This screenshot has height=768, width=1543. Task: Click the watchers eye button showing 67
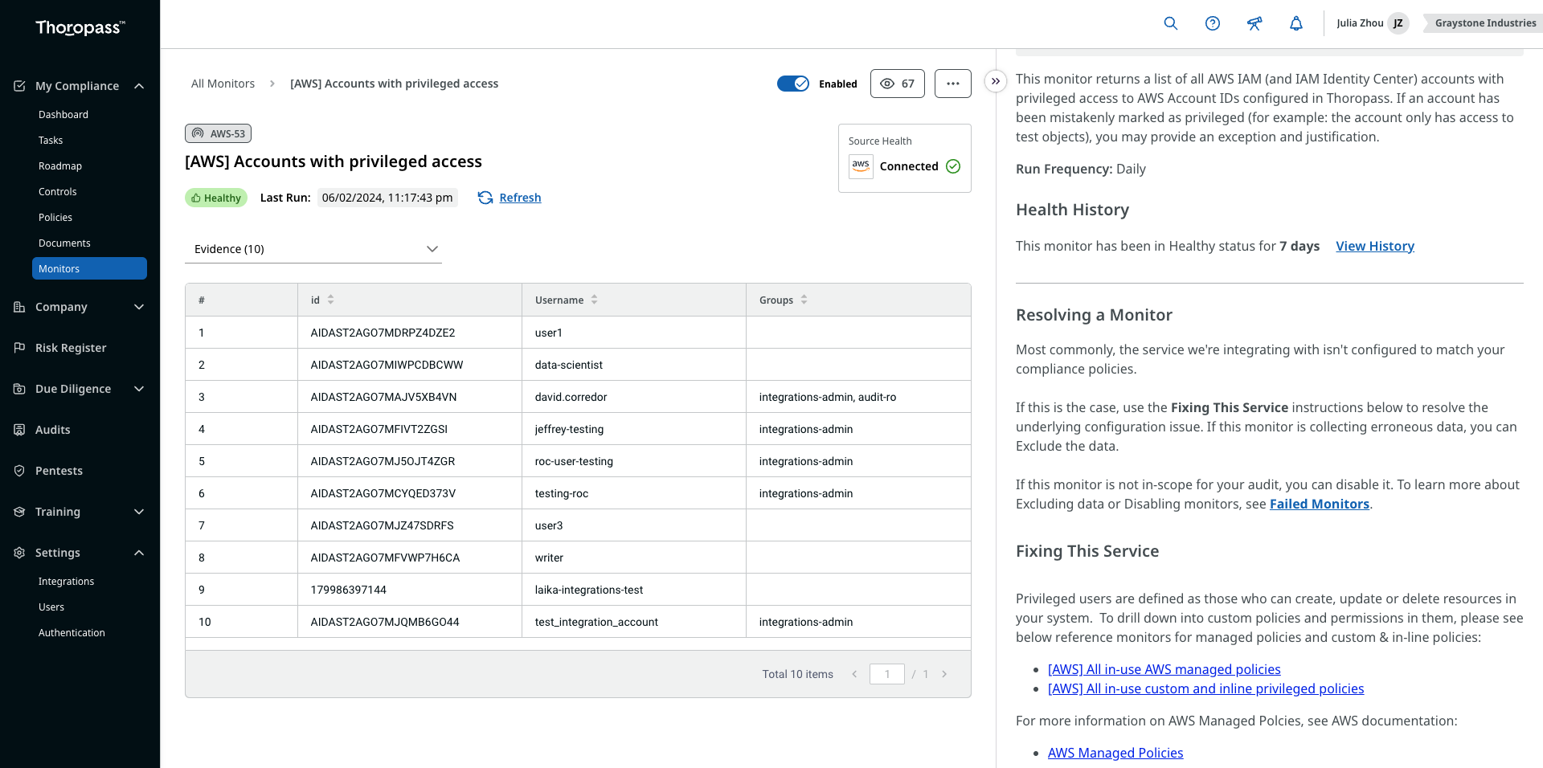point(898,84)
